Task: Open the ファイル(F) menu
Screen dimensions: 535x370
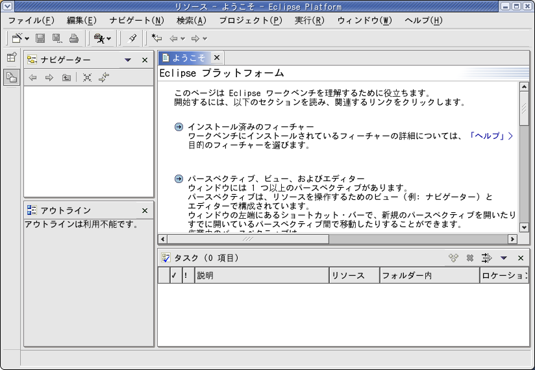Action: pyautogui.click(x=31, y=21)
